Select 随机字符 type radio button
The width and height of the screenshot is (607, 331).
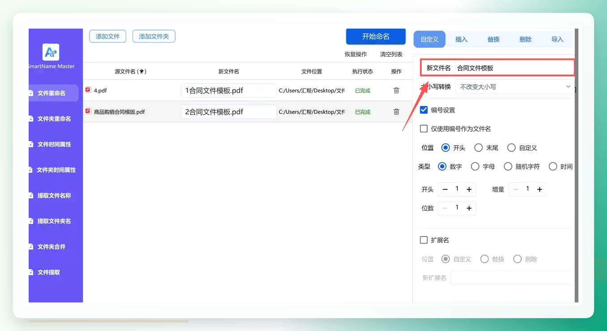(x=508, y=166)
